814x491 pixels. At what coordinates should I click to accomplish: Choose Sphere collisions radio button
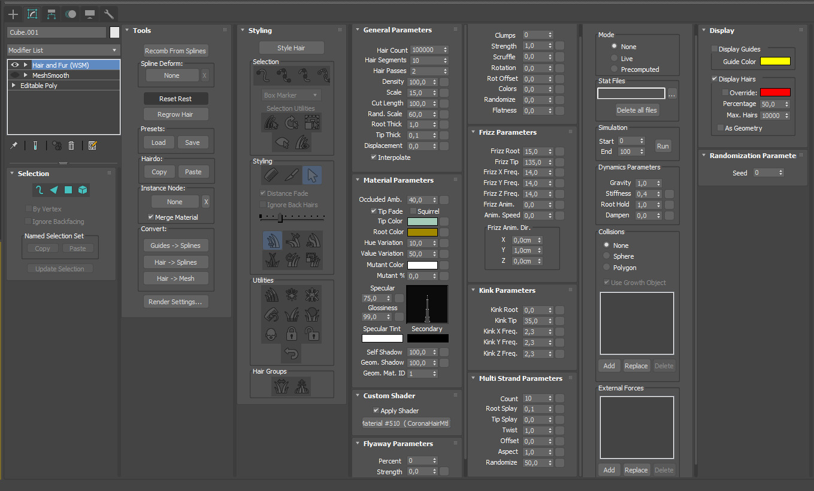607,256
